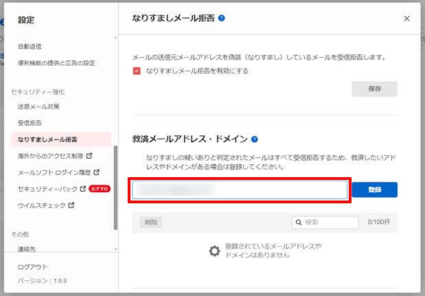Click help icon beside なりすましメール拒否 title
425x296 pixels.
click(x=222, y=19)
